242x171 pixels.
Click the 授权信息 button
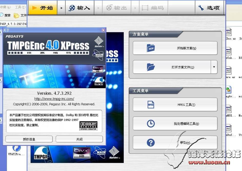click(x=29, y=139)
